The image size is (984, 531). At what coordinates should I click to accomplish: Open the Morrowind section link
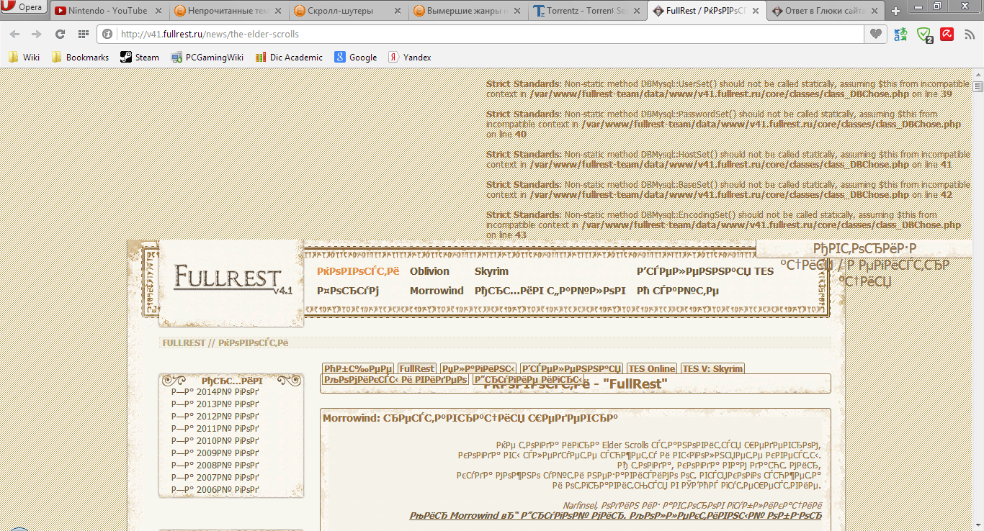(x=437, y=291)
